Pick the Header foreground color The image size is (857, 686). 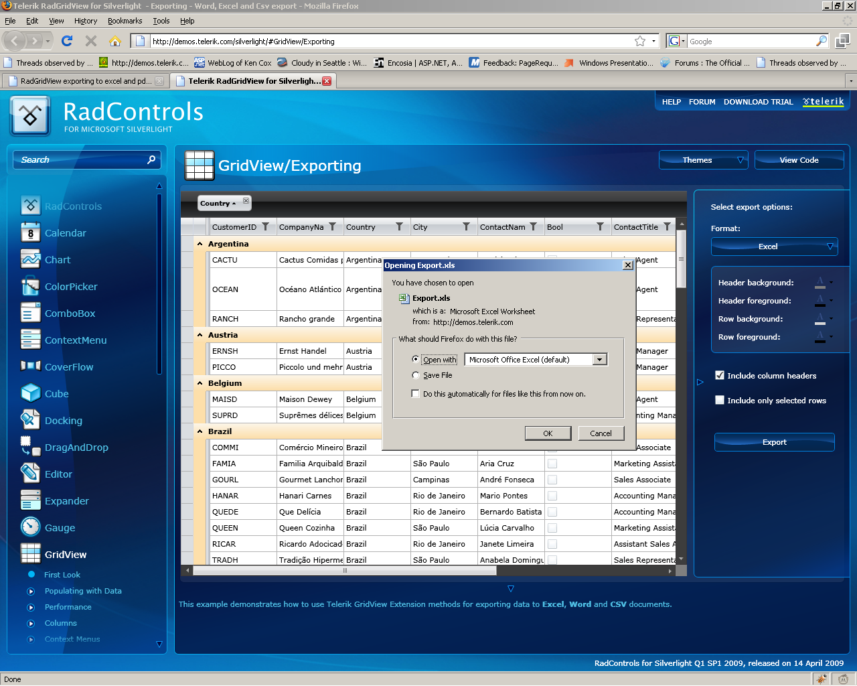[x=824, y=301]
